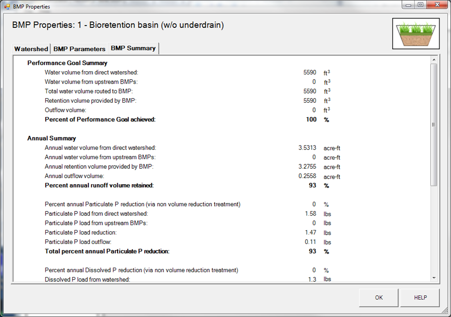Screen dimensions: 451x317
Task: Click the OK button
Action: [x=378, y=298]
